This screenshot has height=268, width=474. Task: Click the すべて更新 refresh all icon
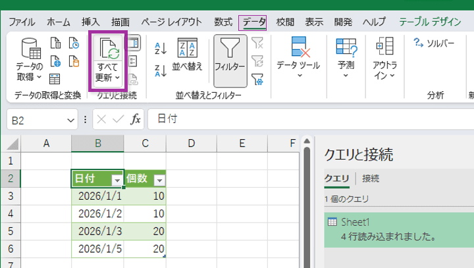(x=108, y=48)
